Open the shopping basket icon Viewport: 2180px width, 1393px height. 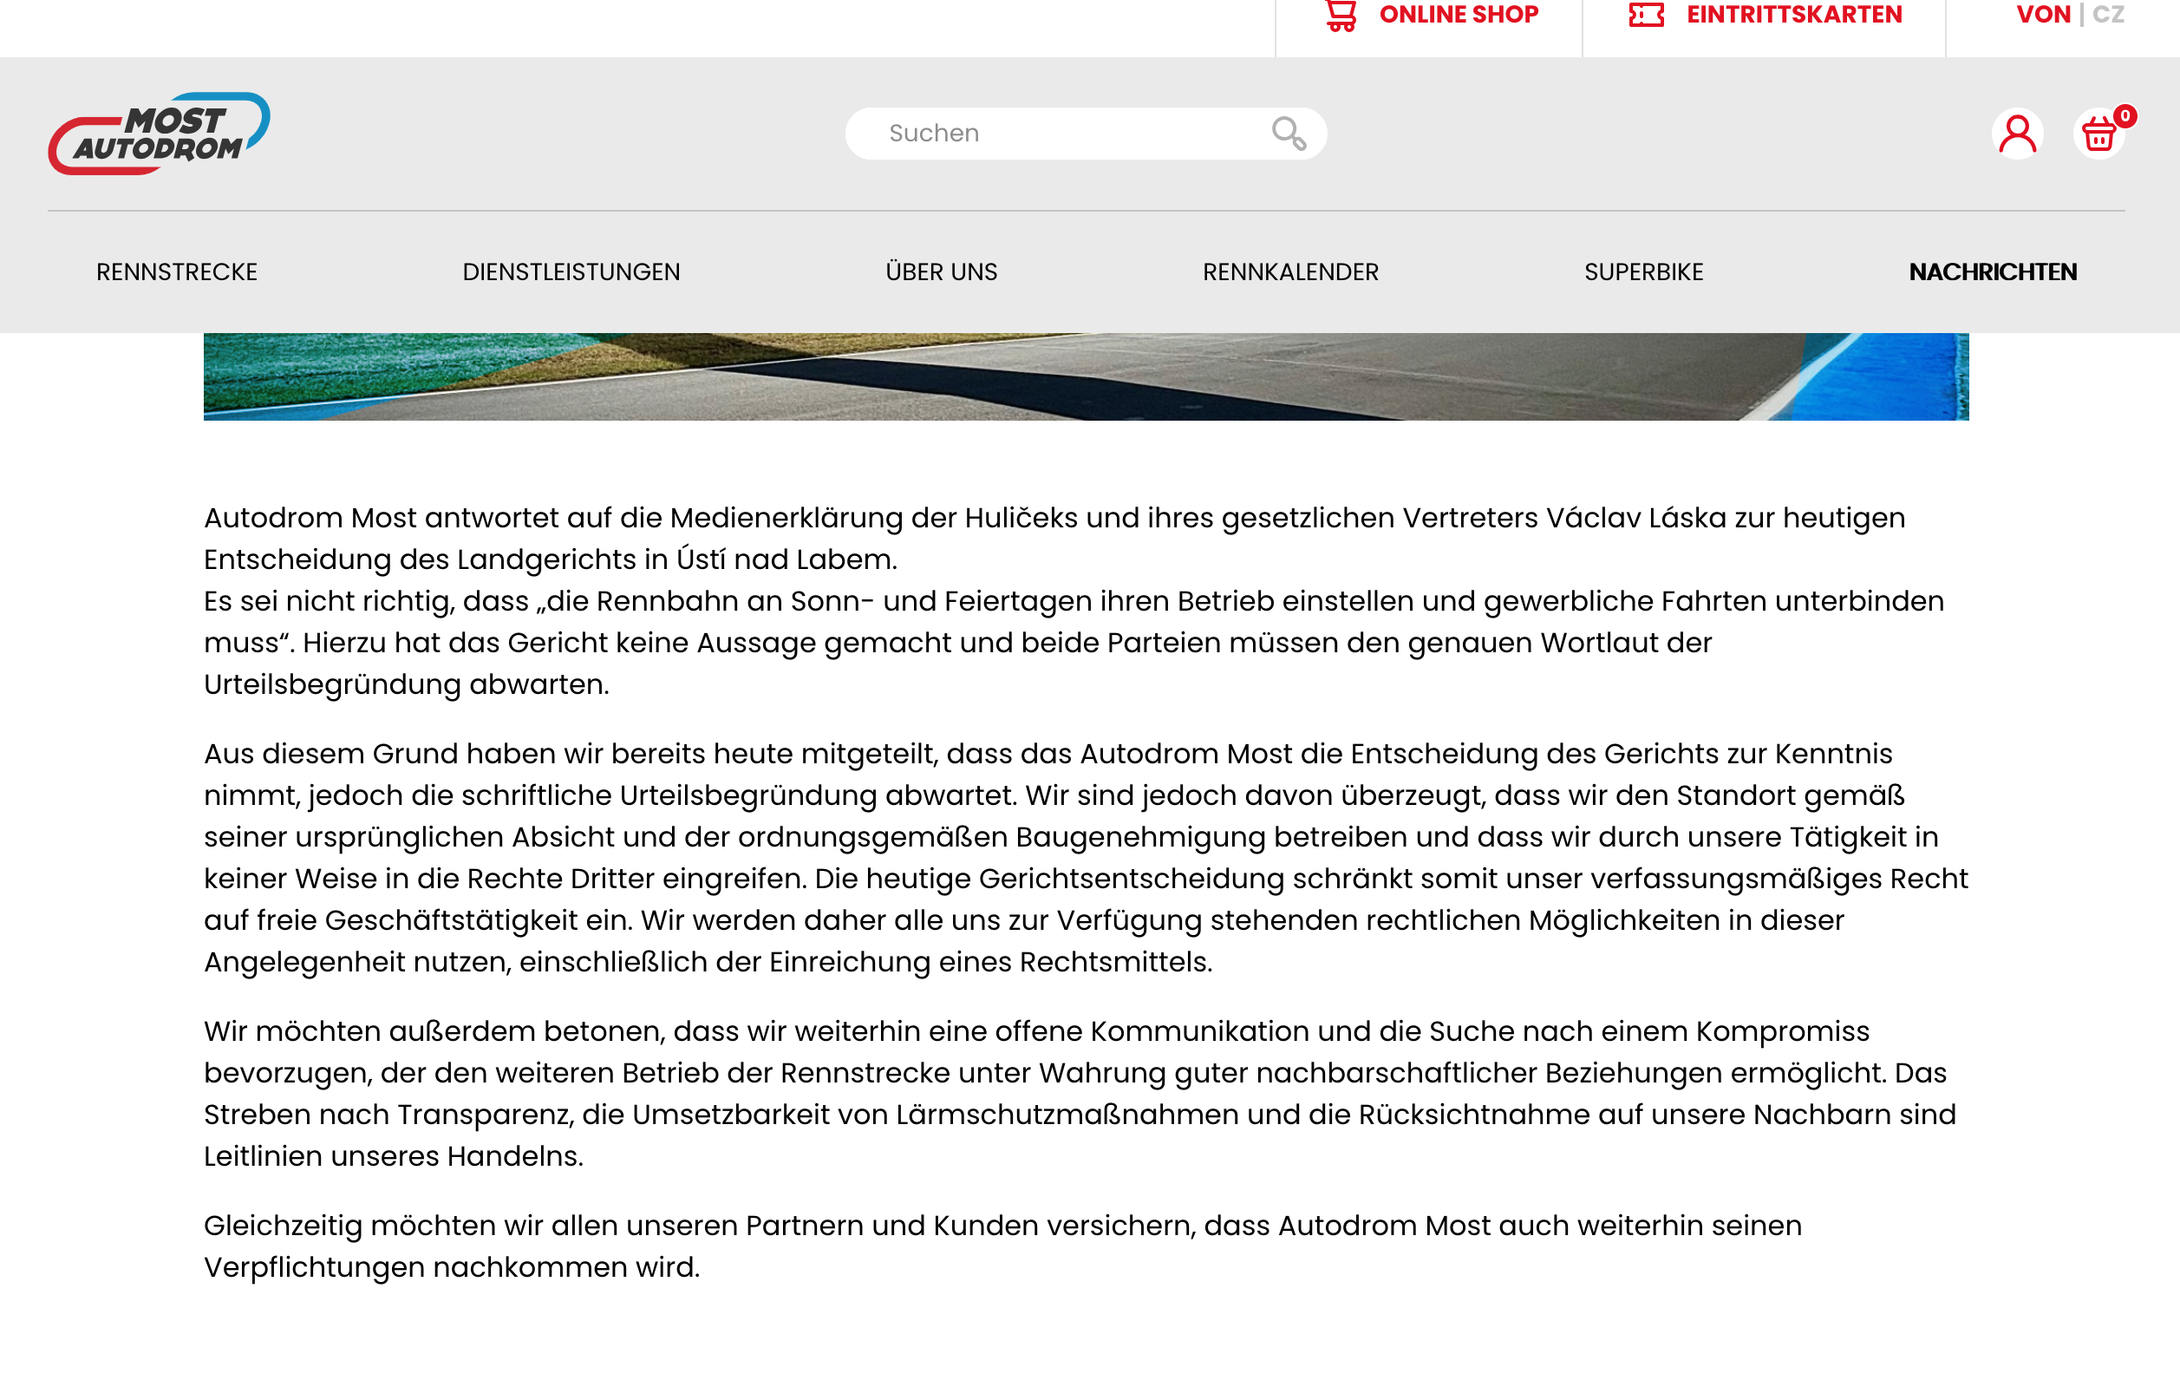[2098, 136]
